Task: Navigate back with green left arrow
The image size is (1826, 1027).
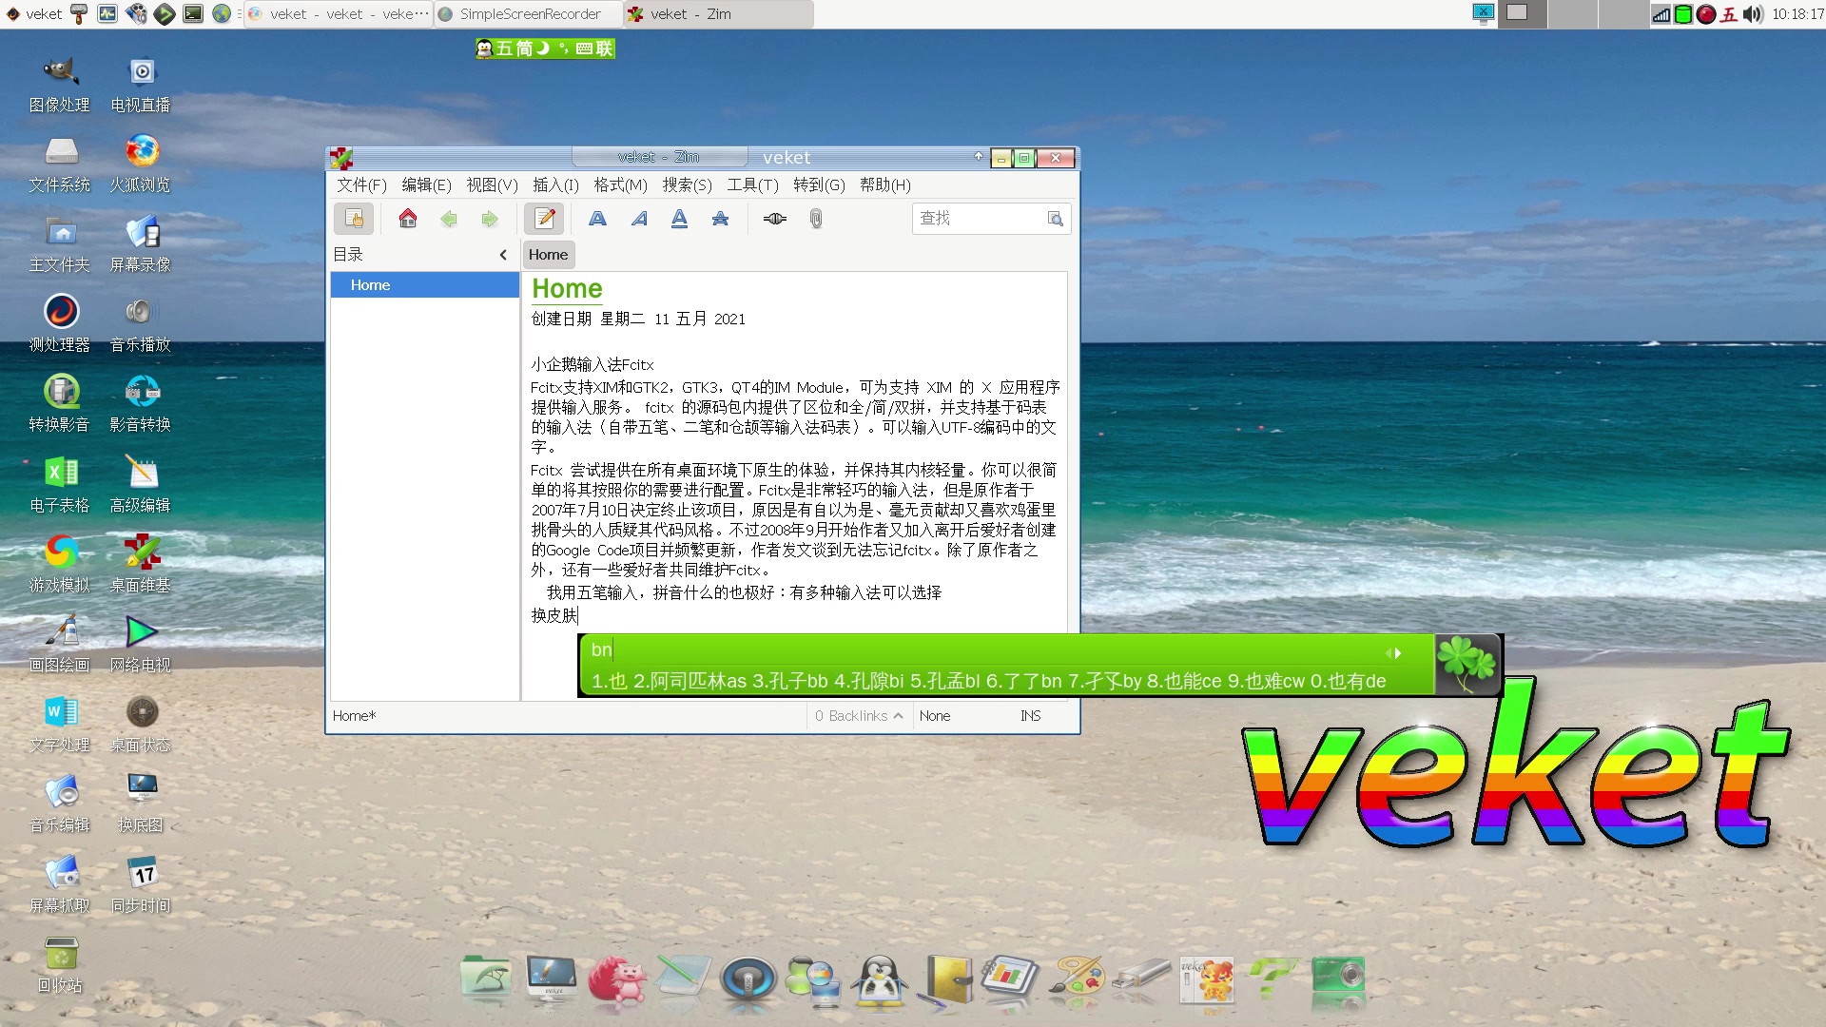Action: click(449, 219)
